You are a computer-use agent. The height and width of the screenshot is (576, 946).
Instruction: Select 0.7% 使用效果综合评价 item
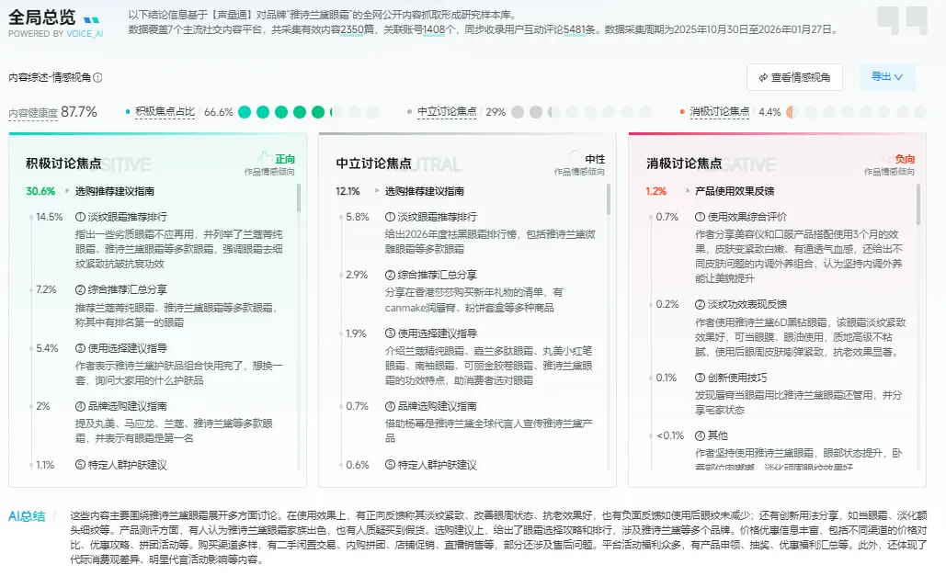pos(741,217)
